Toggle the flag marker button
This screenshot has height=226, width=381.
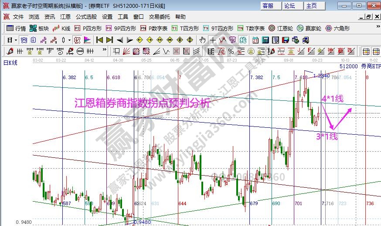87,40
